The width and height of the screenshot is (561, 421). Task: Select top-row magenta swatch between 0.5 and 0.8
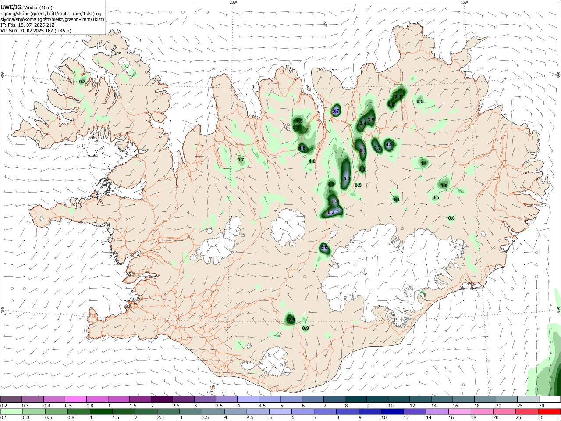pyautogui.click(x=75, y=400)
